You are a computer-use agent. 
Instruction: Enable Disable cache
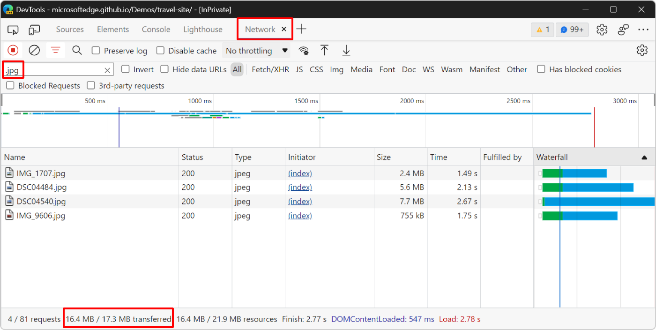pyautogui.click(x=160, y=50)
